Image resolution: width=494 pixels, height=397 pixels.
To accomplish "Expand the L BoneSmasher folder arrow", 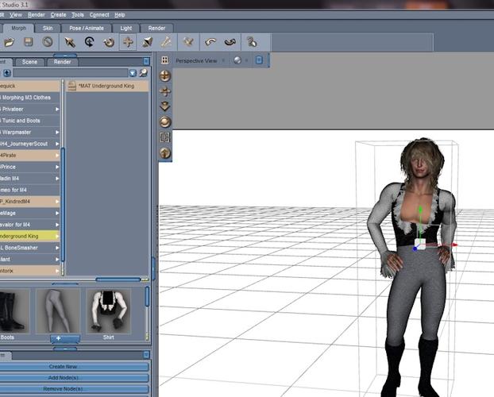I will [x=57, y=248].
